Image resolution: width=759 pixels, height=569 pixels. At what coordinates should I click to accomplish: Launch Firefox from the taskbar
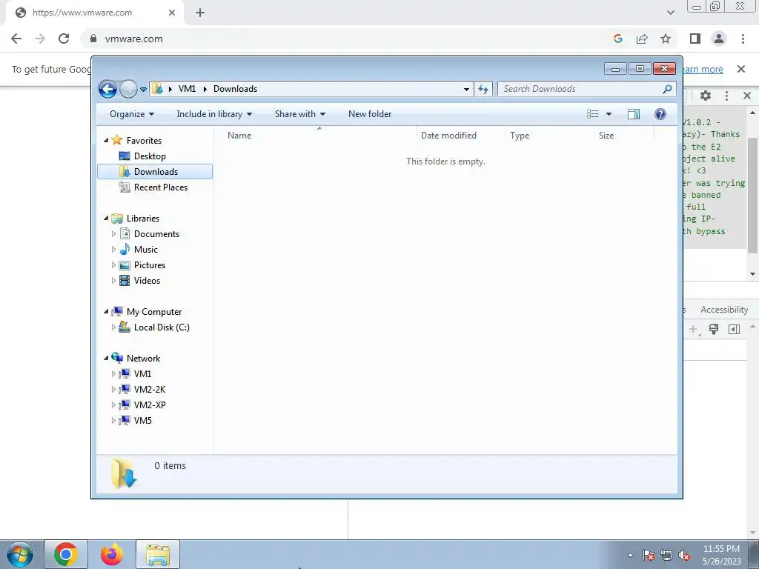tap(112, 554)
